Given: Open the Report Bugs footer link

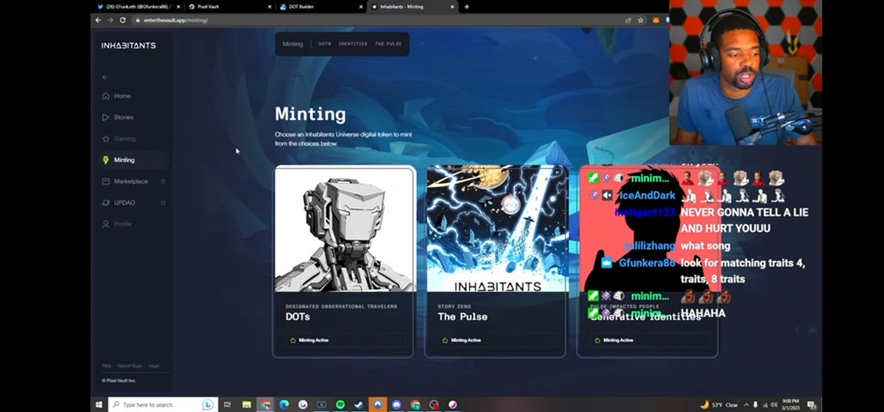Looking at the screenshot, I should (x=128, y=366).
